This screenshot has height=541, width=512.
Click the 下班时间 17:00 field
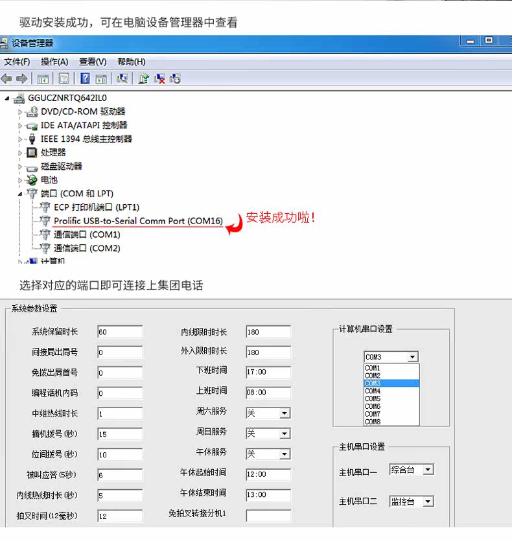pos(268,372)
